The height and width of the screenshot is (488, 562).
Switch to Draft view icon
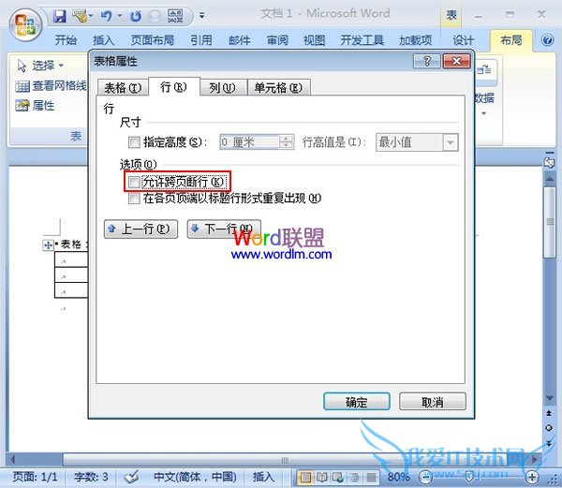(371, 477)
